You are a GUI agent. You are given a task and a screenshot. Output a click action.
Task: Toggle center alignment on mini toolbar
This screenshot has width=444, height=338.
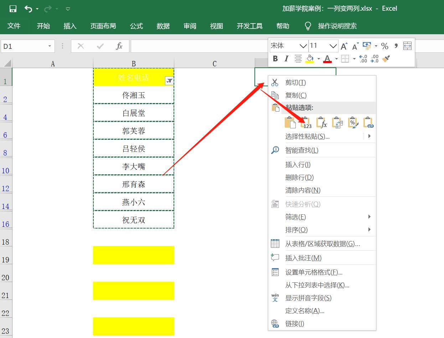(x=297, y=58)
